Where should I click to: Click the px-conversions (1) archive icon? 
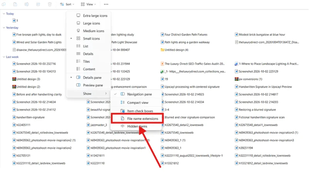(x=236, y=79)
